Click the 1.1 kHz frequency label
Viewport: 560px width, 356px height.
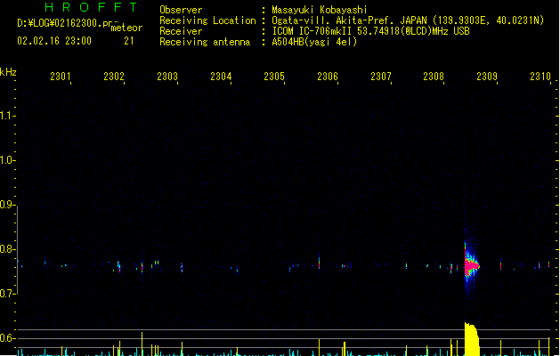coord(7,116)
